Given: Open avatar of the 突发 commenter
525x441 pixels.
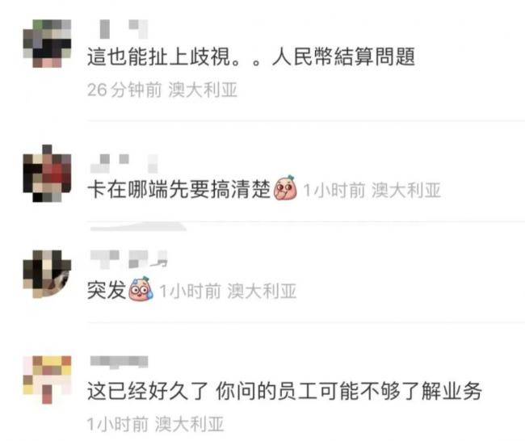Looking at the screenshot, I should tap(47, 274).
